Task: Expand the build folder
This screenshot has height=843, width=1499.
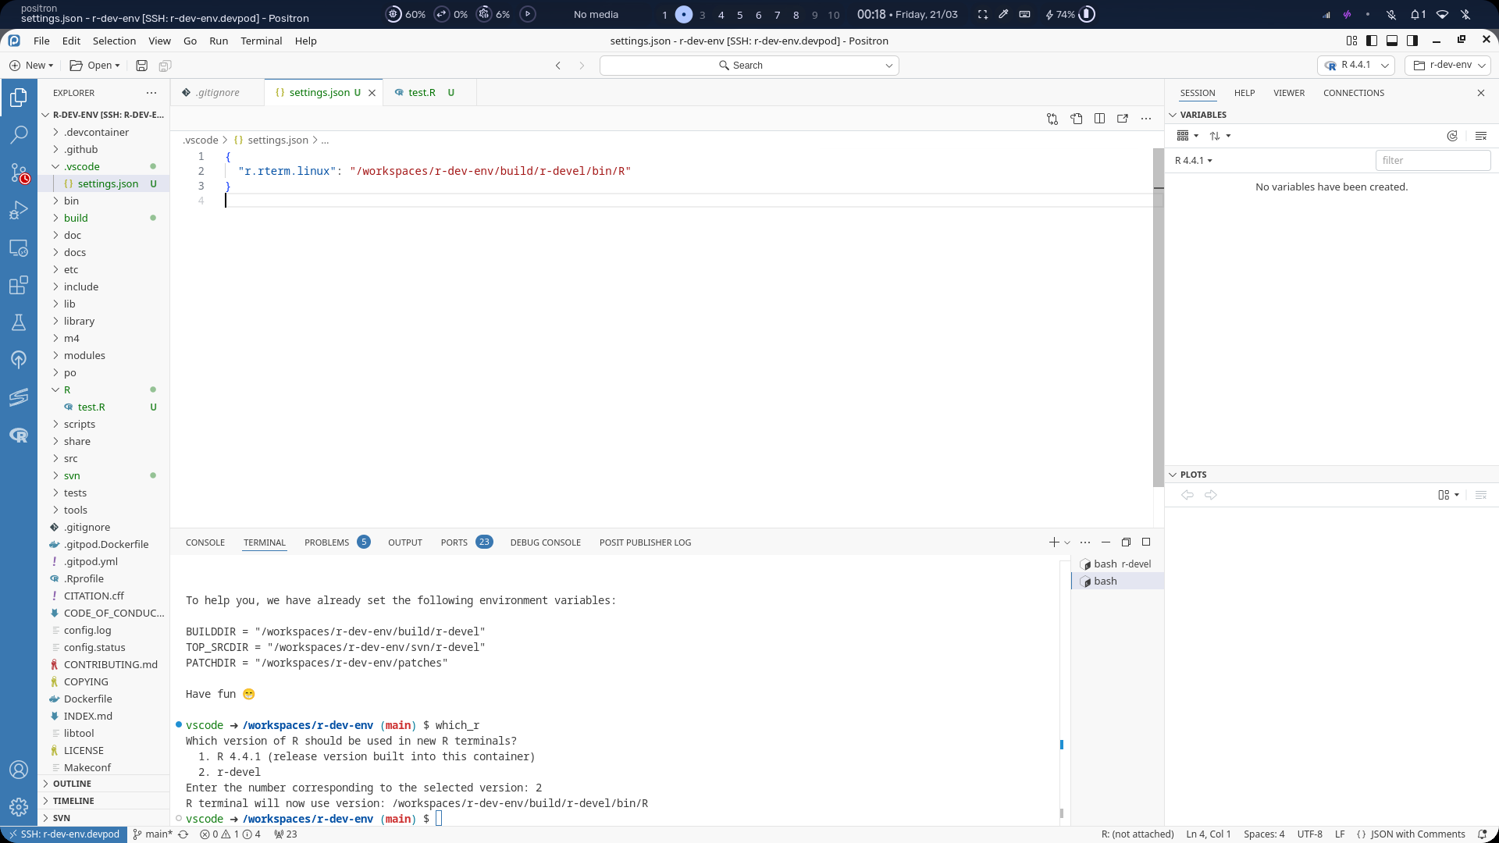Action: pos(103,219)
